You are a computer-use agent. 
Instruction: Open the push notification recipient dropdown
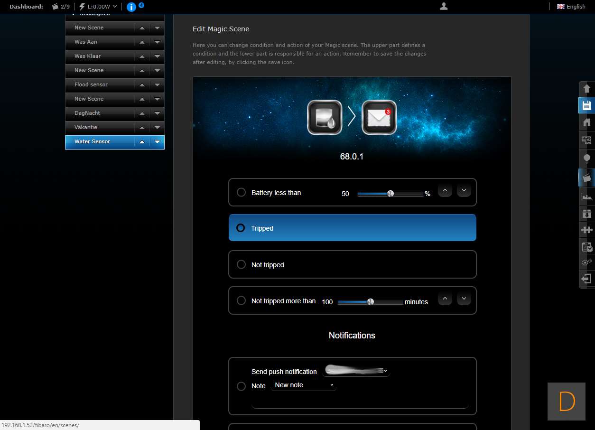pyautogui.click(x=356, y=371)
